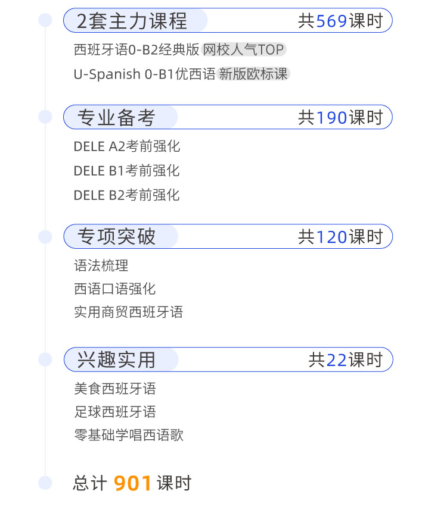Select DELE B1考前强化 course
This screenshot has width=447, height=516.
(126, 171)
